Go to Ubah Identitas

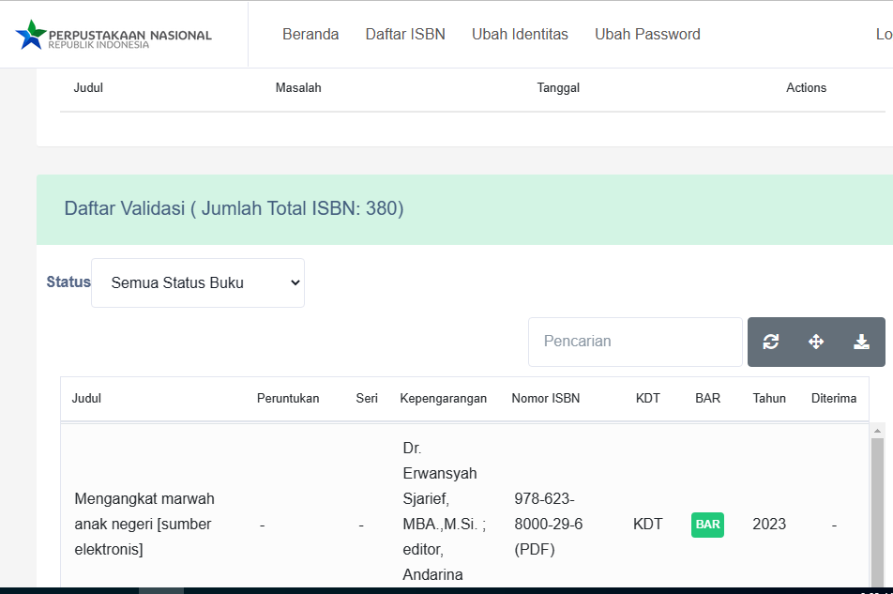520,34
